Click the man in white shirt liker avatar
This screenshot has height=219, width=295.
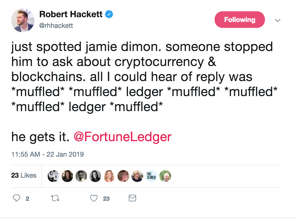(81, 176)
